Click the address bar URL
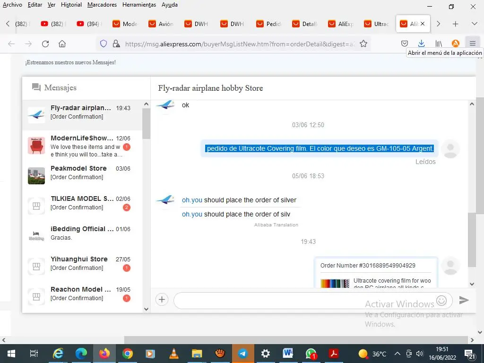The height and width of the screenshot is (363, 484). pyautogui.click(x=240, y=44)
